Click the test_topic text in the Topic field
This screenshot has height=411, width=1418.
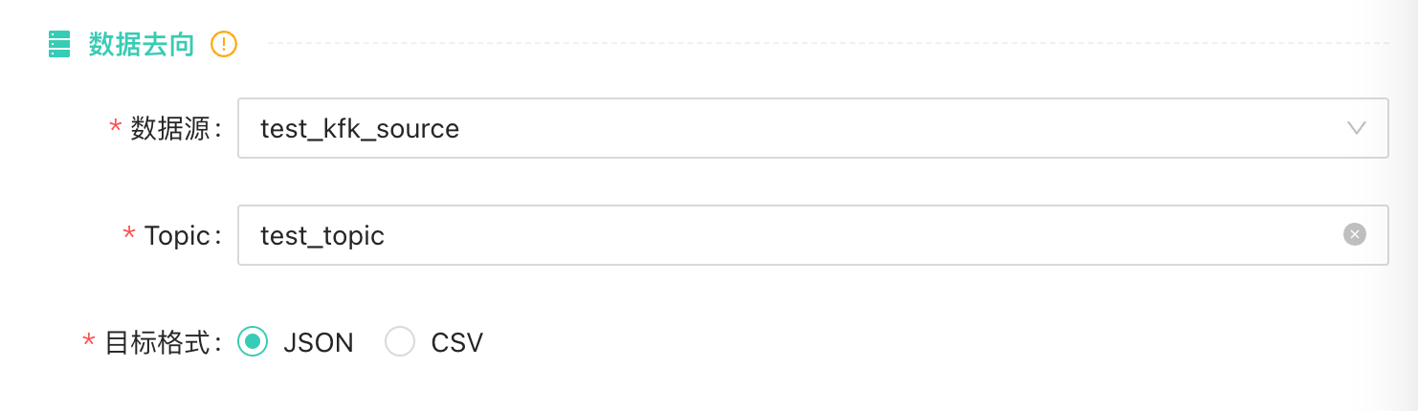[322, 235]
